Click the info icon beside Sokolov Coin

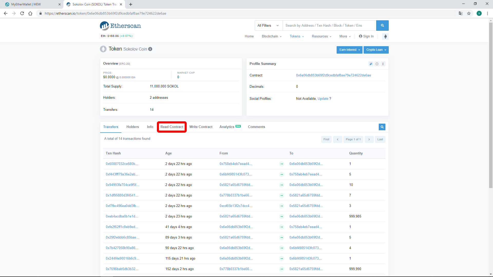(150, 49)
